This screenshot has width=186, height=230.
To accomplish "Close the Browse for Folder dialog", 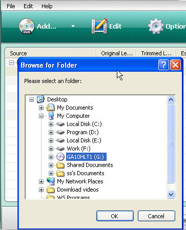I will [175, 65].
